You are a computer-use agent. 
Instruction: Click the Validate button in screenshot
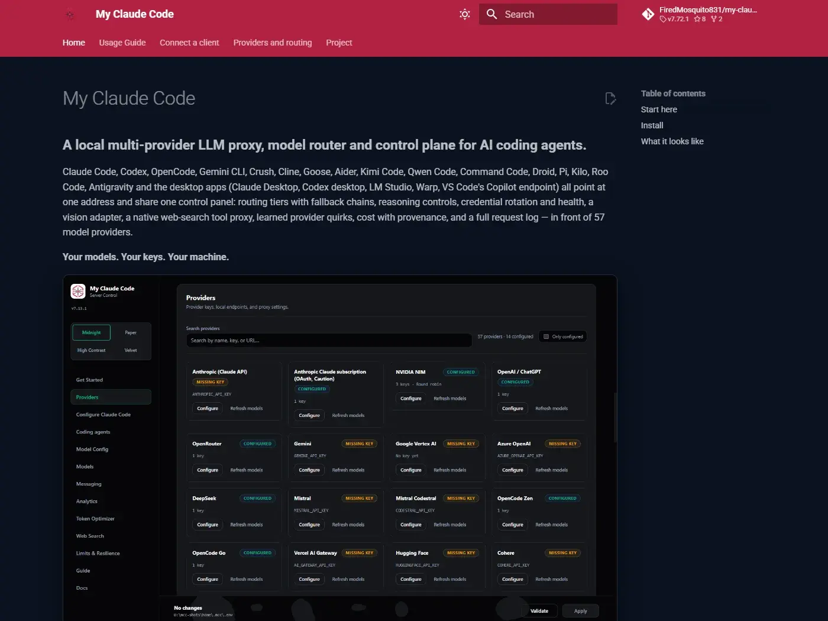pyautogui.click(x=539, y=611)
